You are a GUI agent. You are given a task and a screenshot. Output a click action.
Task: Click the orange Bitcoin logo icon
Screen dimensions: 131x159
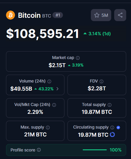tap(10, 15)
